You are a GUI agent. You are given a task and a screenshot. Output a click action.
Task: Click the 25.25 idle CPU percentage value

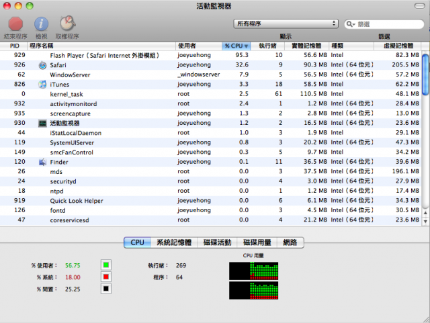[x=73, y=289]
